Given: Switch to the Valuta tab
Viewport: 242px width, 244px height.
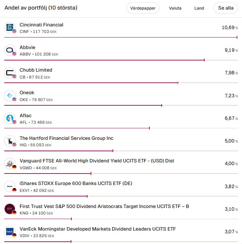Looking at the screenshot, I should 175,8.
